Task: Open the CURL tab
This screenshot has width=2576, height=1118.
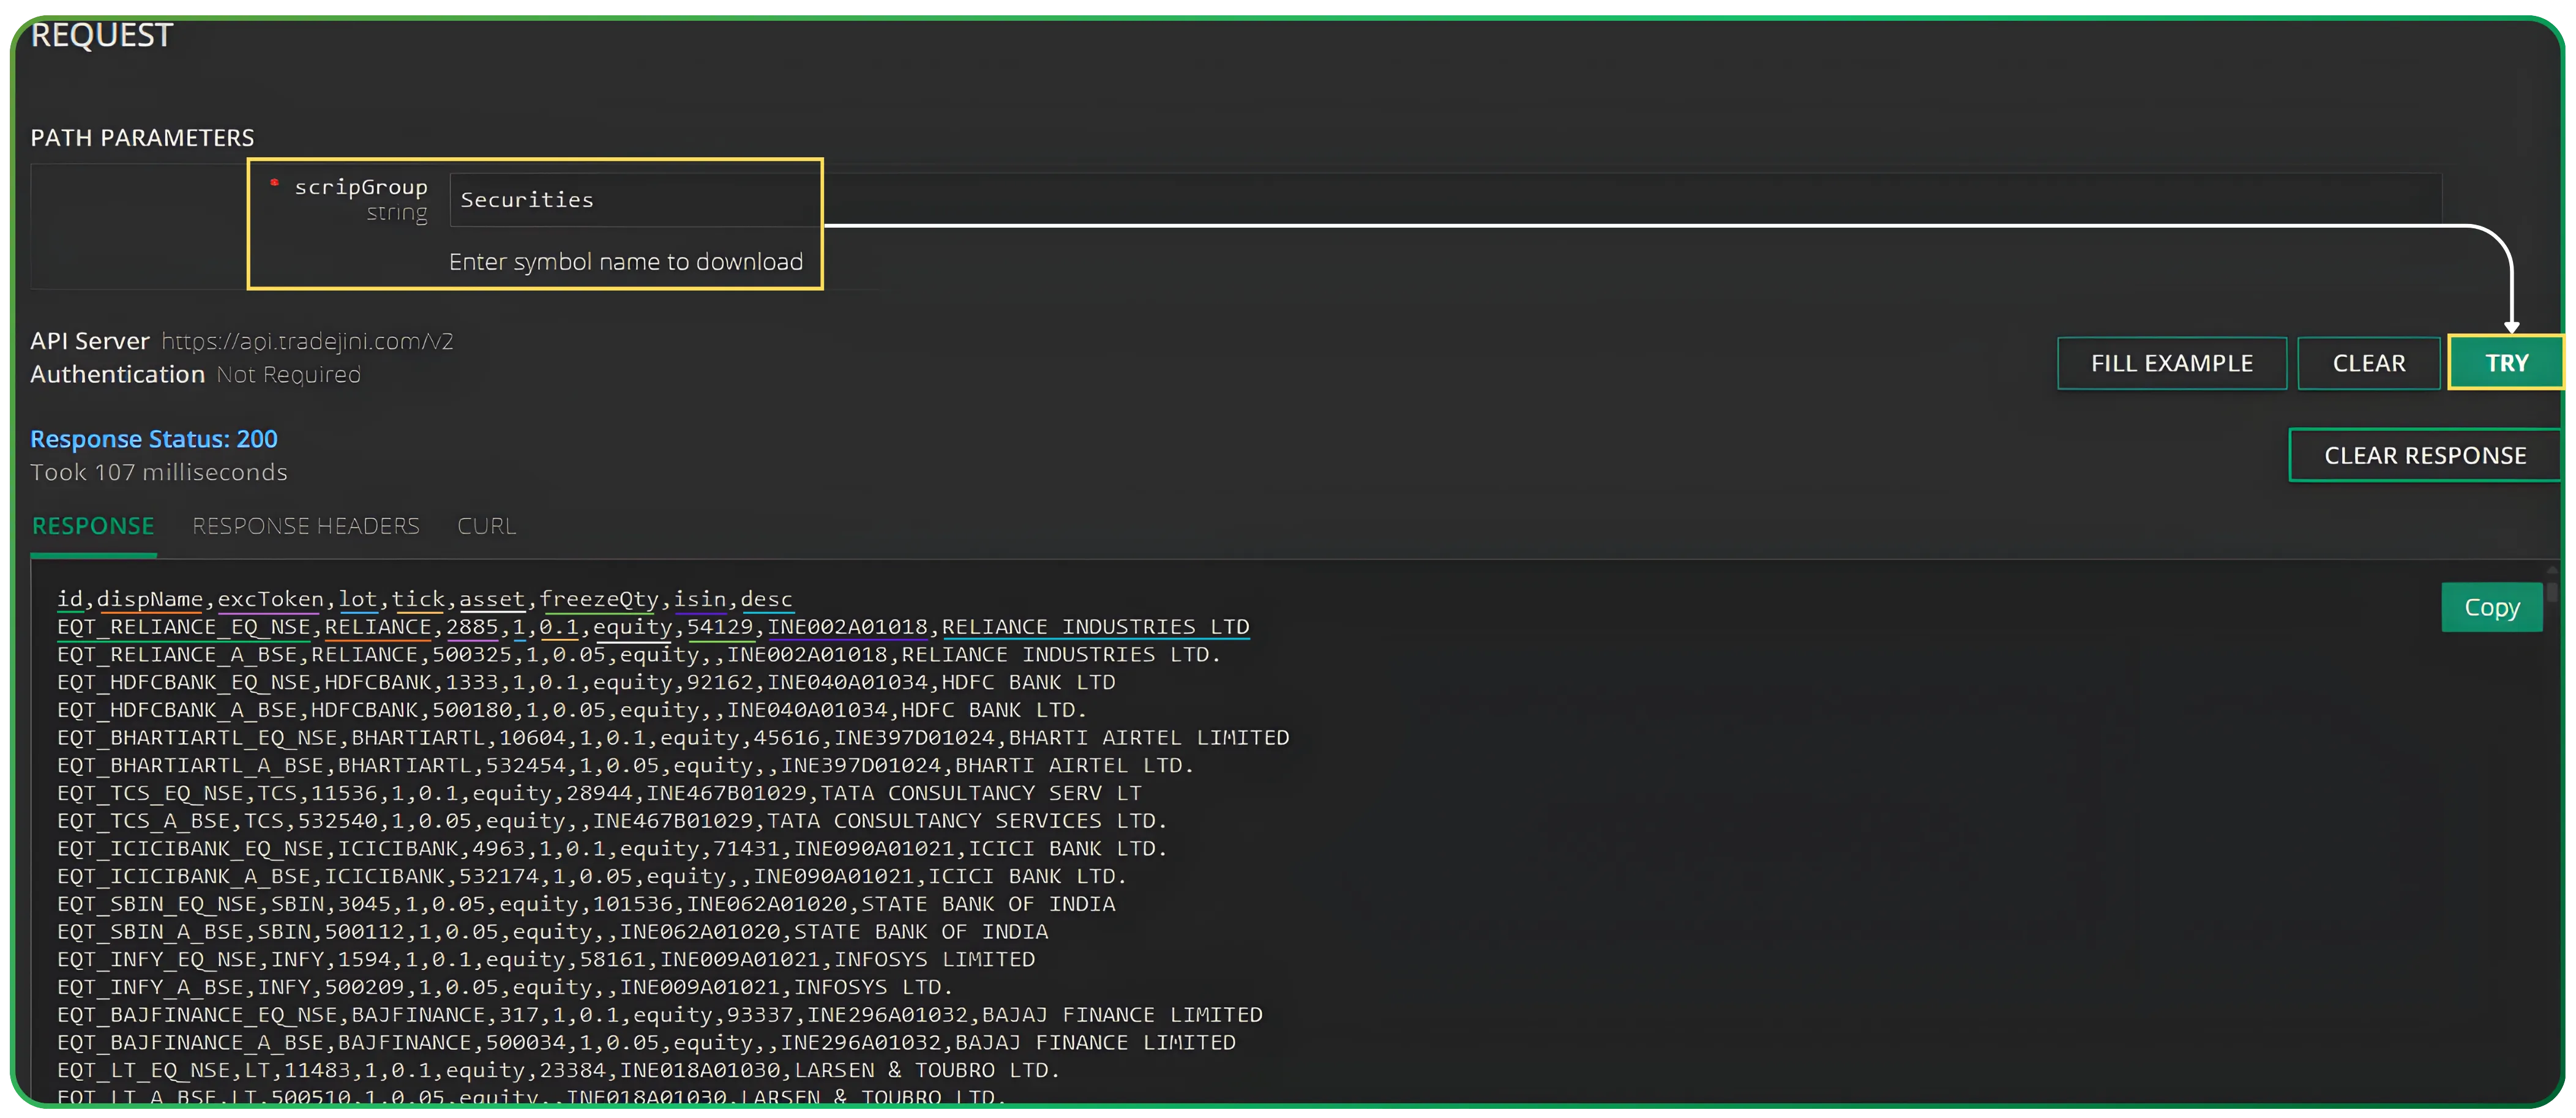Action: [x=485, y=526]
